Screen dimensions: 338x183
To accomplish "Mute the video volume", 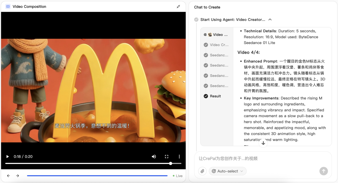I will pos(154,156).
